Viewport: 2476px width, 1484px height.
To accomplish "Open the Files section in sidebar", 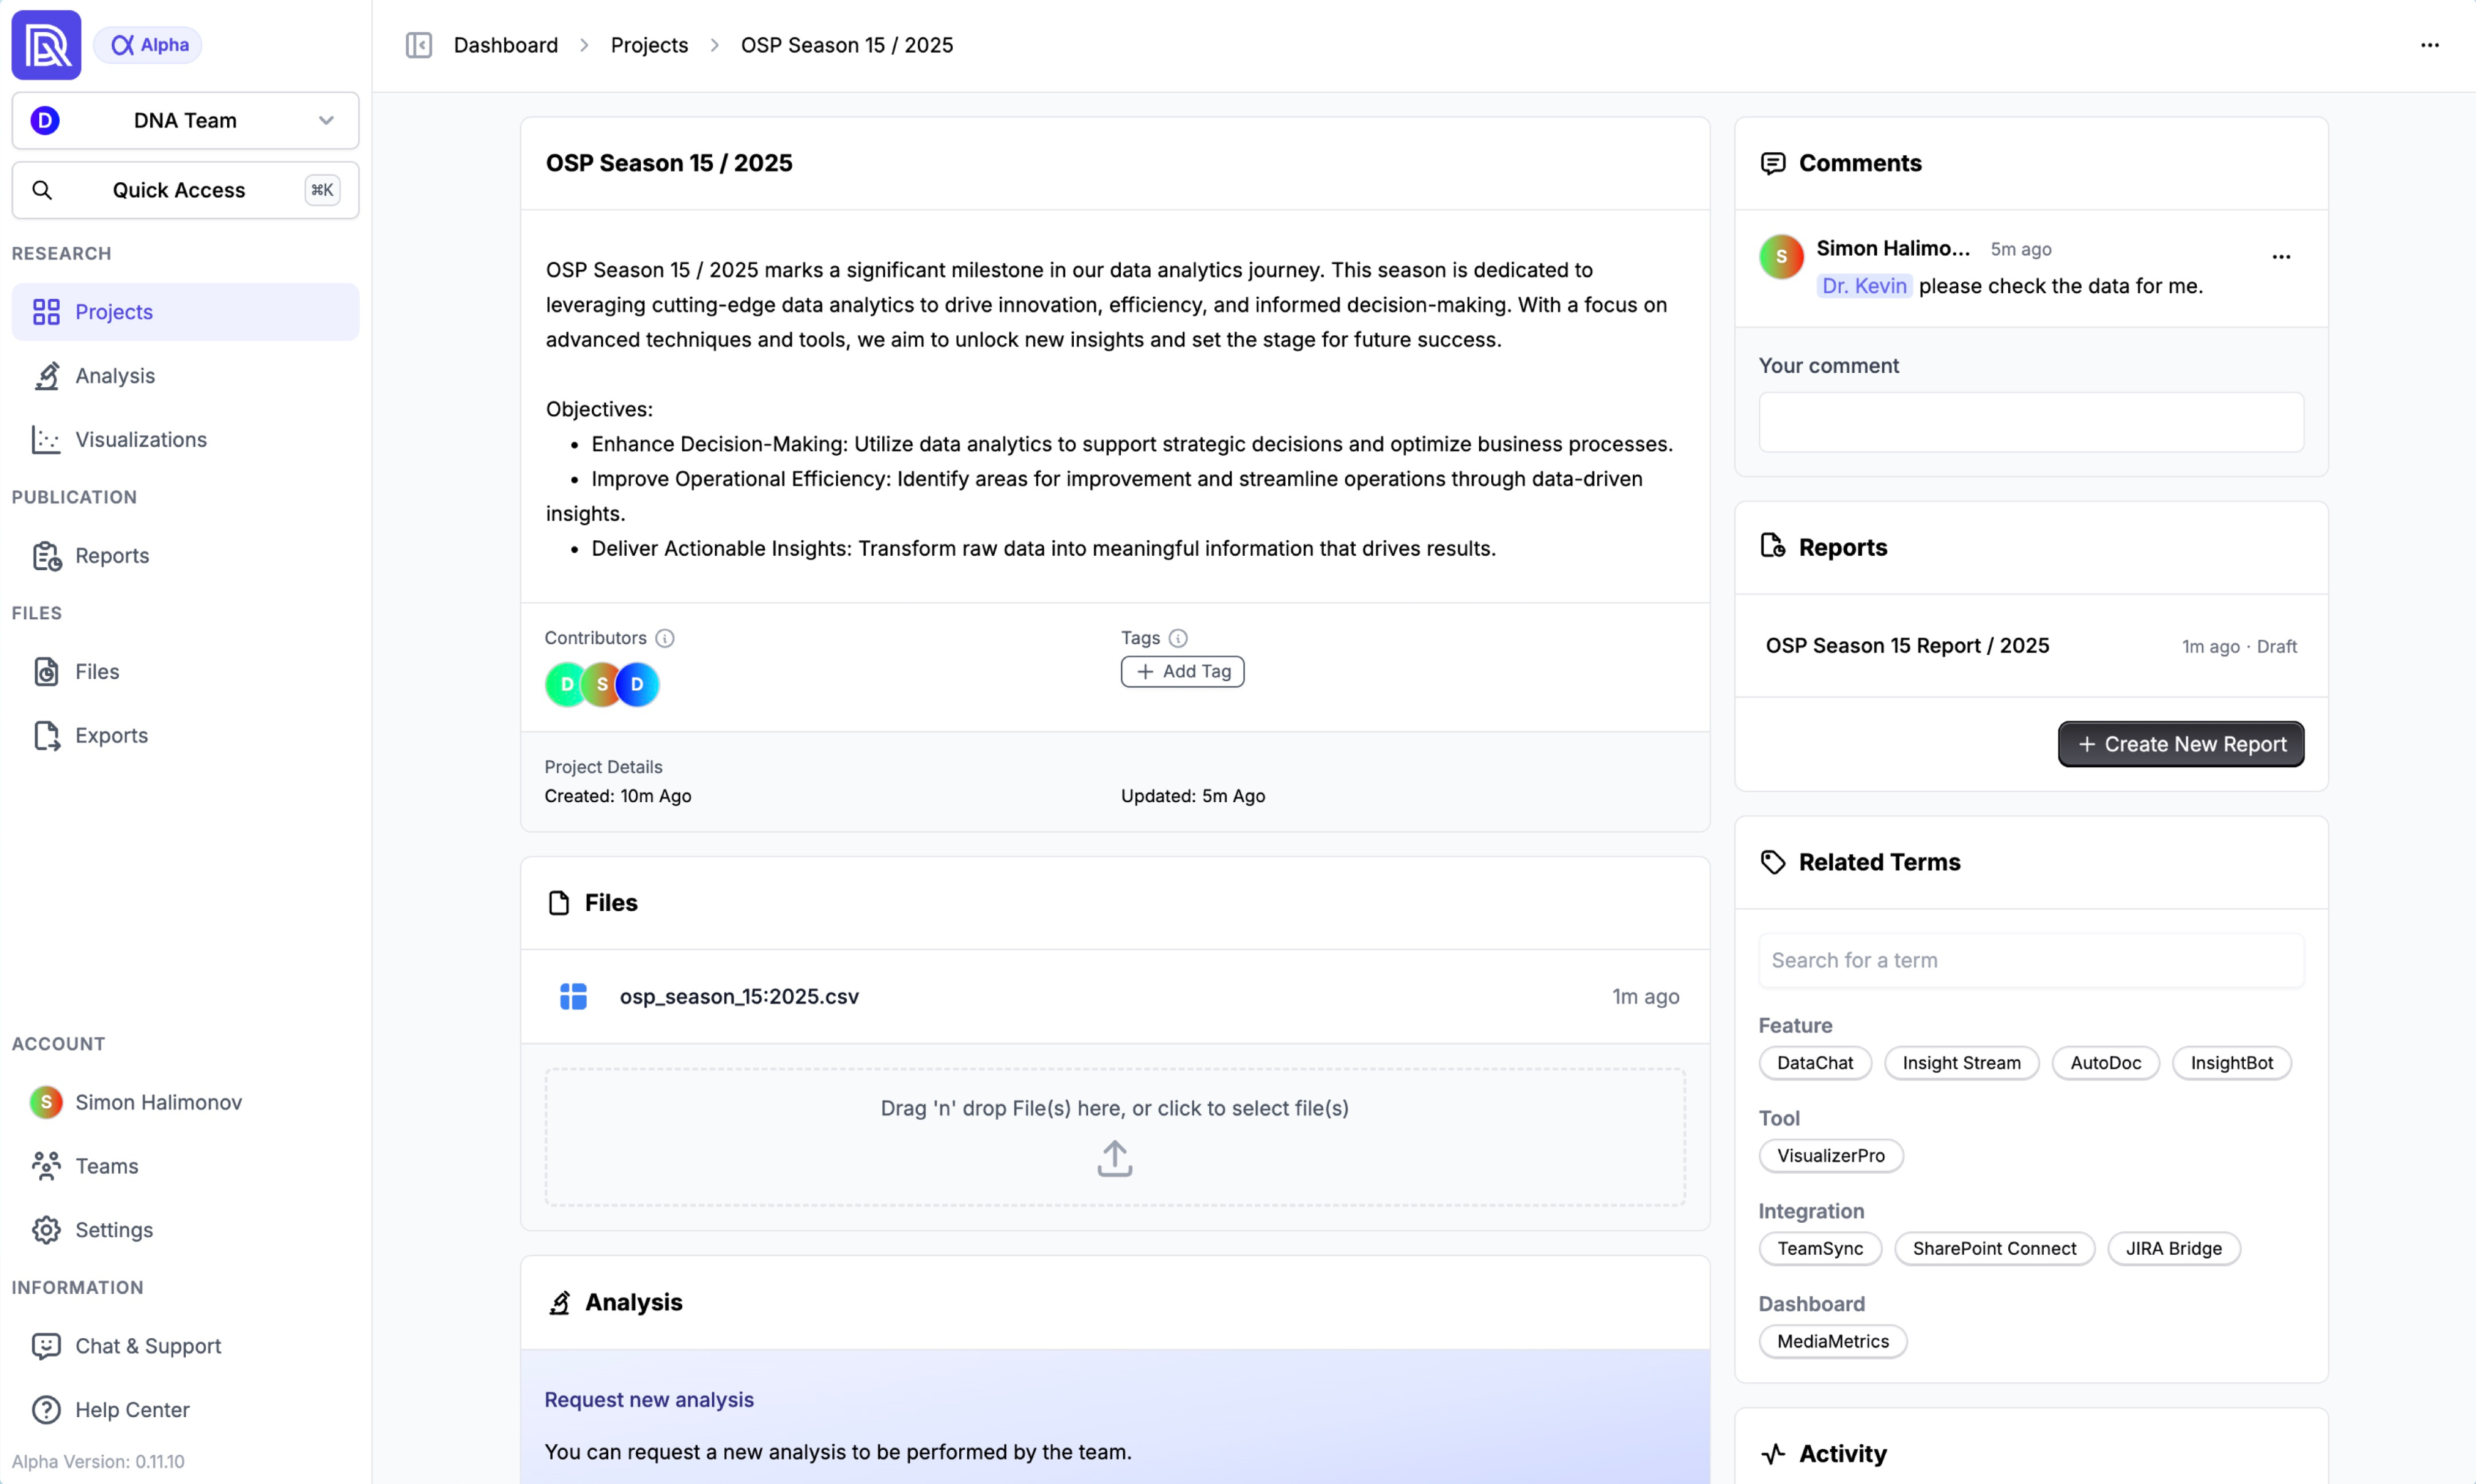I will tap(98, 672).
